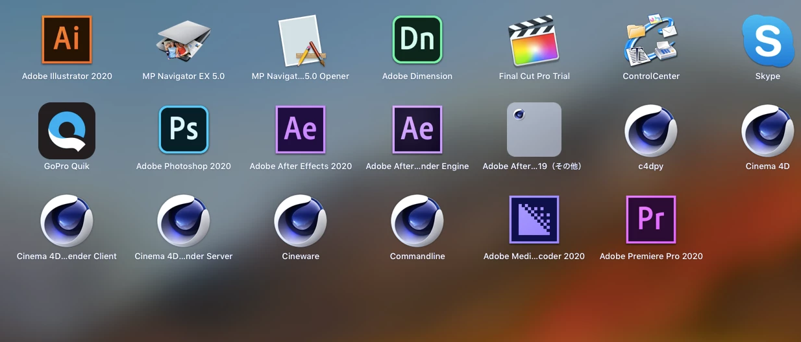
Task: Launch Cinema 4D Team Render Client icon
Action: (x=67, y=221)
